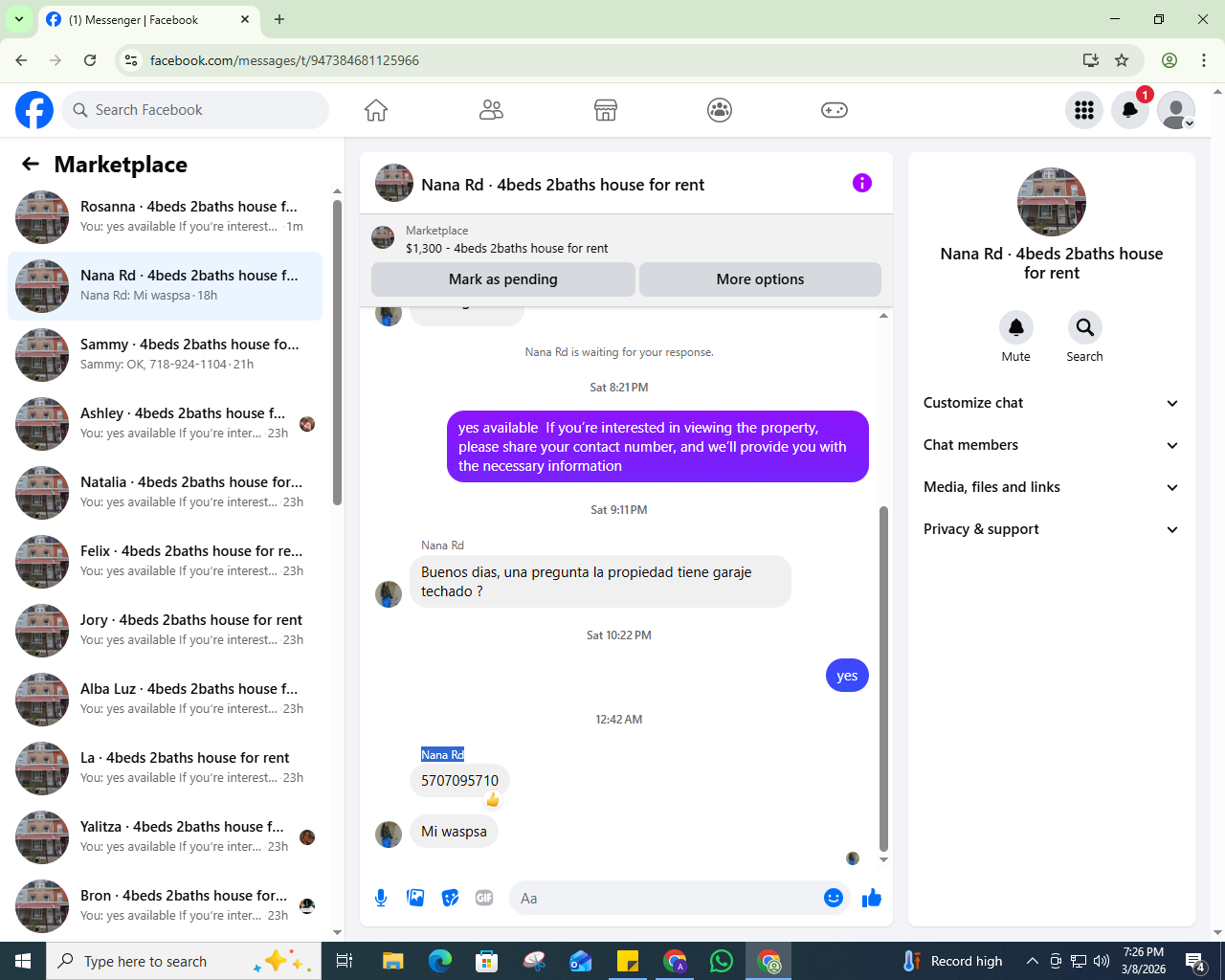Image resolution: width=1225 pixels, height=980 pixels.
Task: Open the nine-dot menu grid icon
Action: pyautogui.click(x=1084, y=110)
